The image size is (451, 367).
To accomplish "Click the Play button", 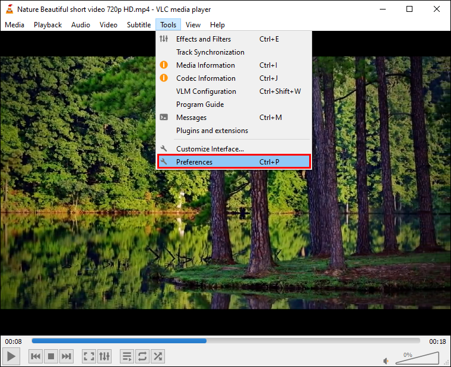I will click(x=11, y=356).
